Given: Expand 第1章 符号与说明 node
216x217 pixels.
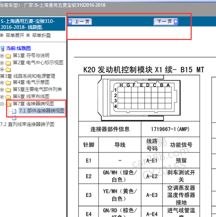Looking at the screenshot, I should point(2,56).
